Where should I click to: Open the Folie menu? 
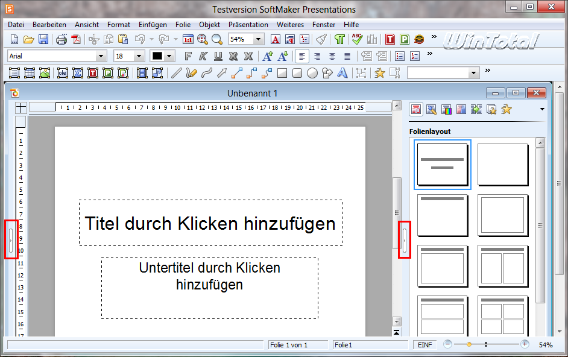click(183, 25)
